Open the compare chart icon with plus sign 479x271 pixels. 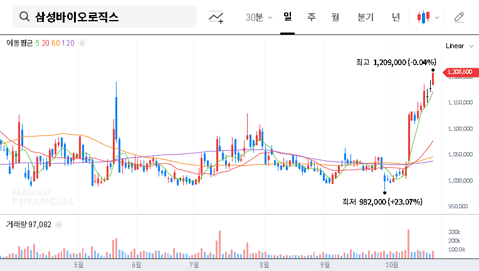coord(216,17)
